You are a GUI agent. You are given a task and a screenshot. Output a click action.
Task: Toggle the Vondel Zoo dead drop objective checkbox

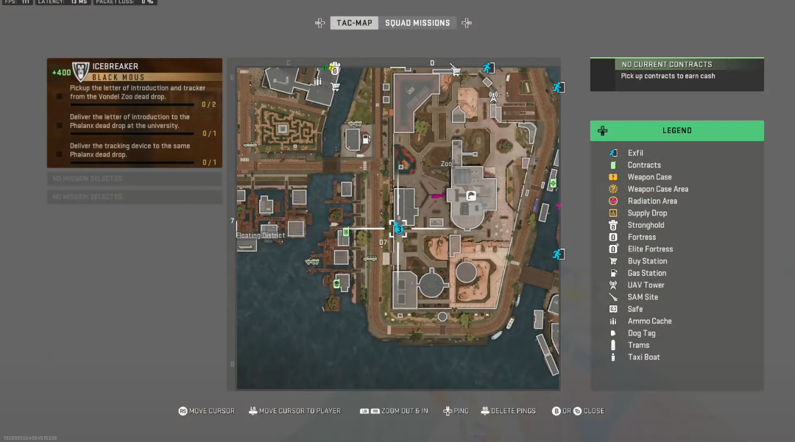60,96
